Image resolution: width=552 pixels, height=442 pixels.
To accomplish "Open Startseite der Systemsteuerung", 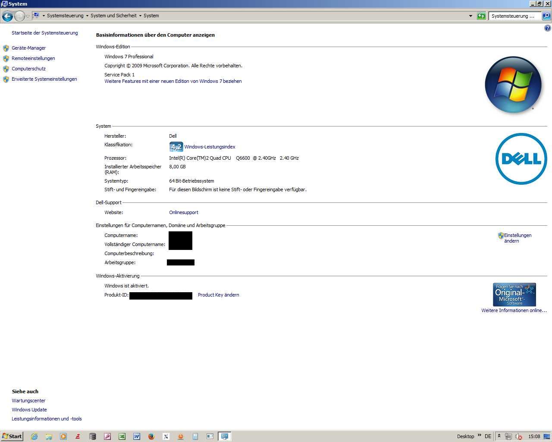I will point(45,33).
